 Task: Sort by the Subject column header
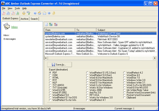tap(126, 30)
